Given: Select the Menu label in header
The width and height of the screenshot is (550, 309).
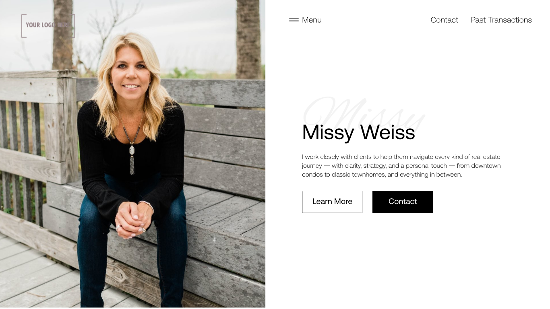Looking at the screenshot, I should pos(312,20).
